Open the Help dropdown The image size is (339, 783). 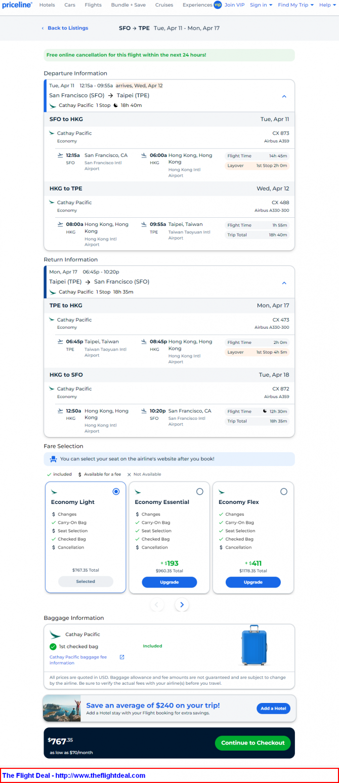coord(327,5)
